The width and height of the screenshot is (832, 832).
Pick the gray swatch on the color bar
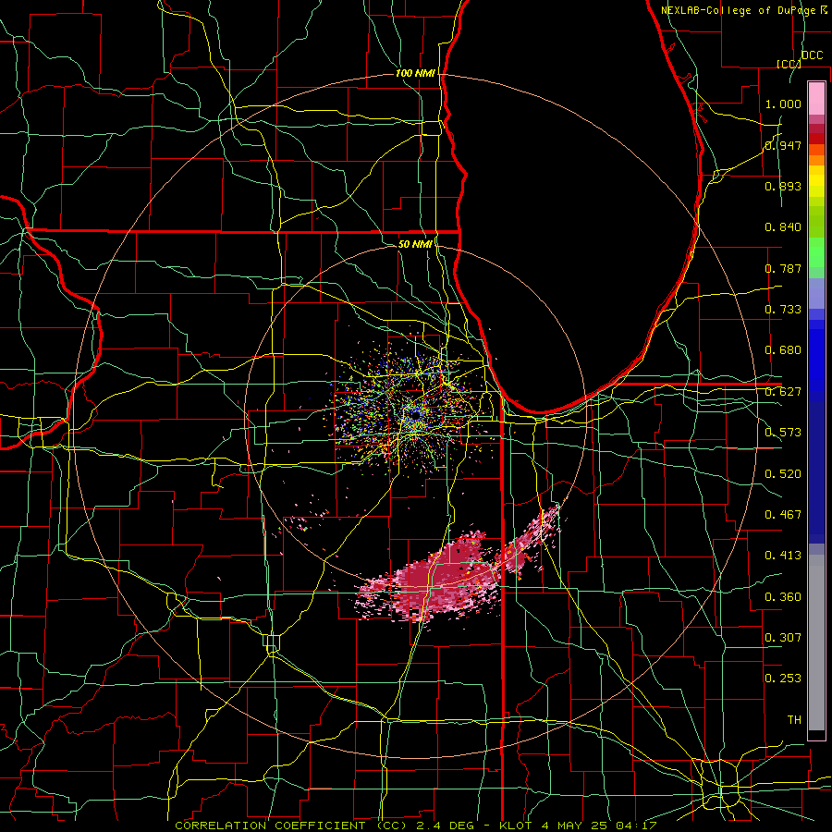pyautogui.click(x=816, y=642)
